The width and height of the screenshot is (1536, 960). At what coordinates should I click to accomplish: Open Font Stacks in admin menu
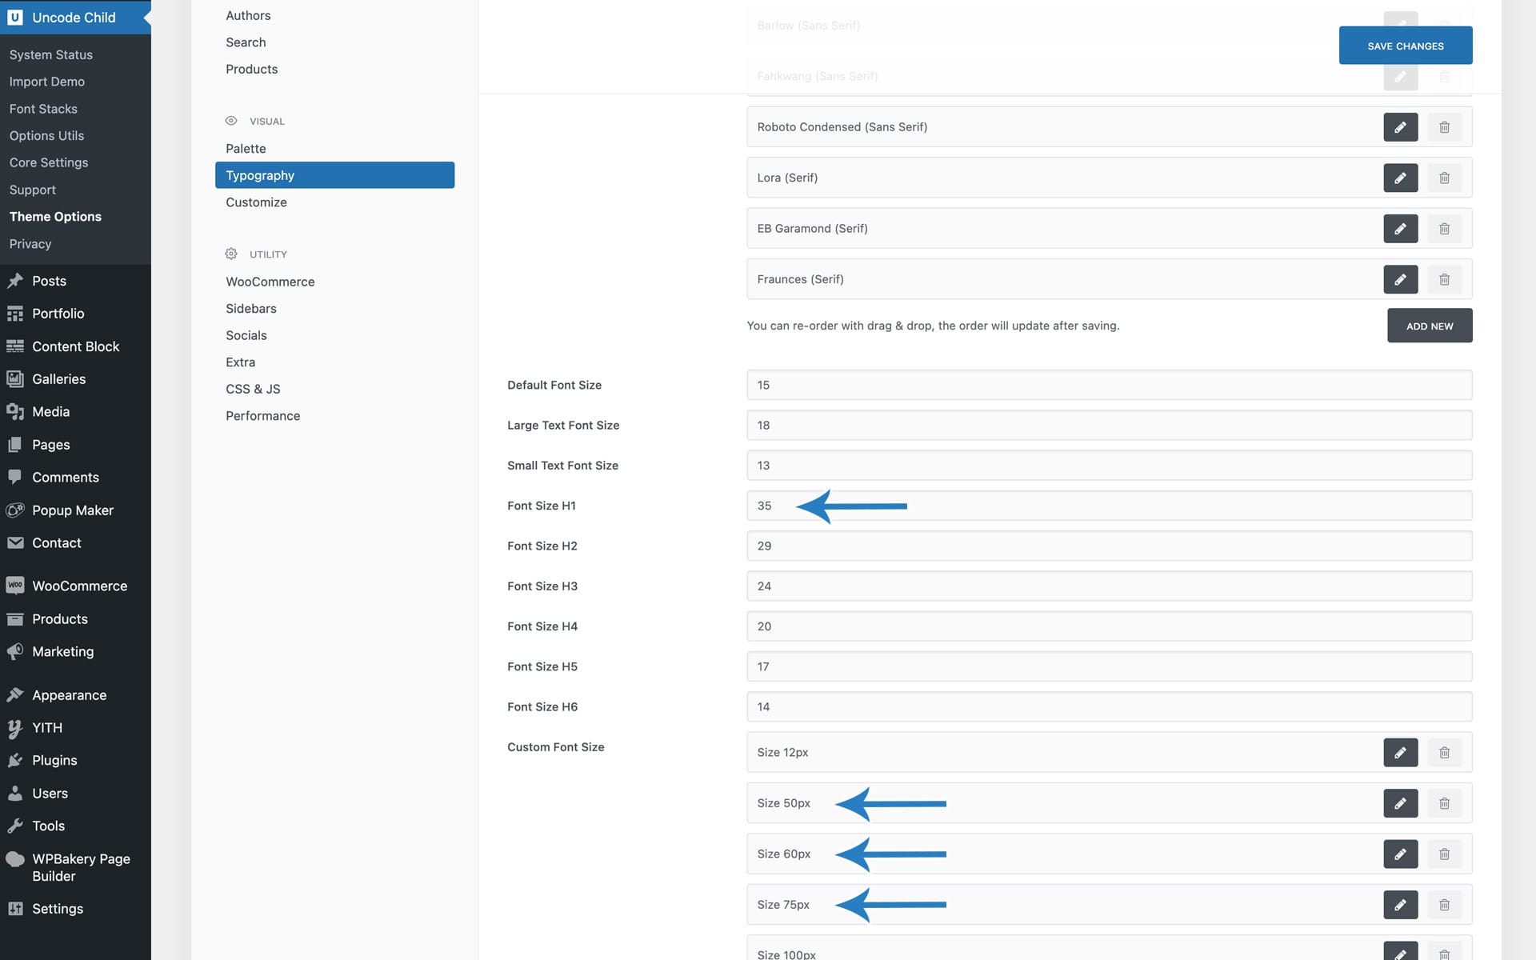(x=43, y=109)
